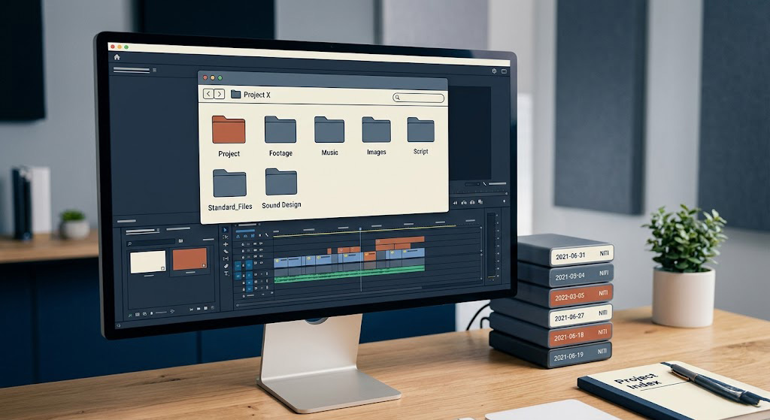Click the plus button editor under program monitor
Screen dimensions: 770x420
[505, 201]
